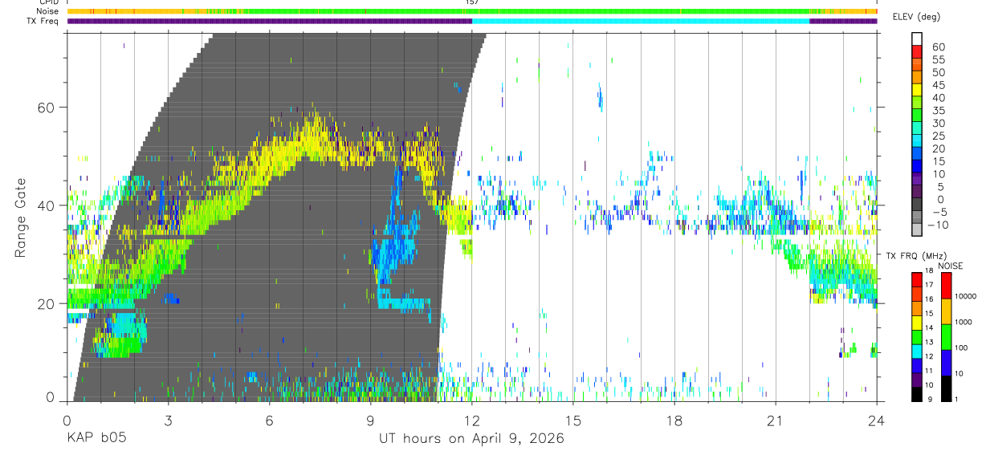Image resolution: width=986 pixels, height=455 pixels.
Task: Click the cyan section of the TX Freq strip
Action: 641,21
